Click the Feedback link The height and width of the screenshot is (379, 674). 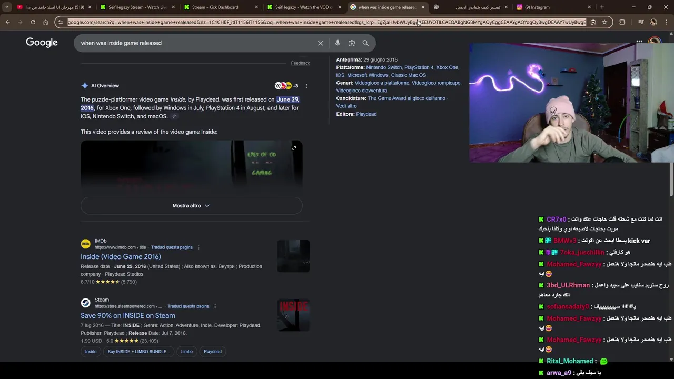(300, 63)
